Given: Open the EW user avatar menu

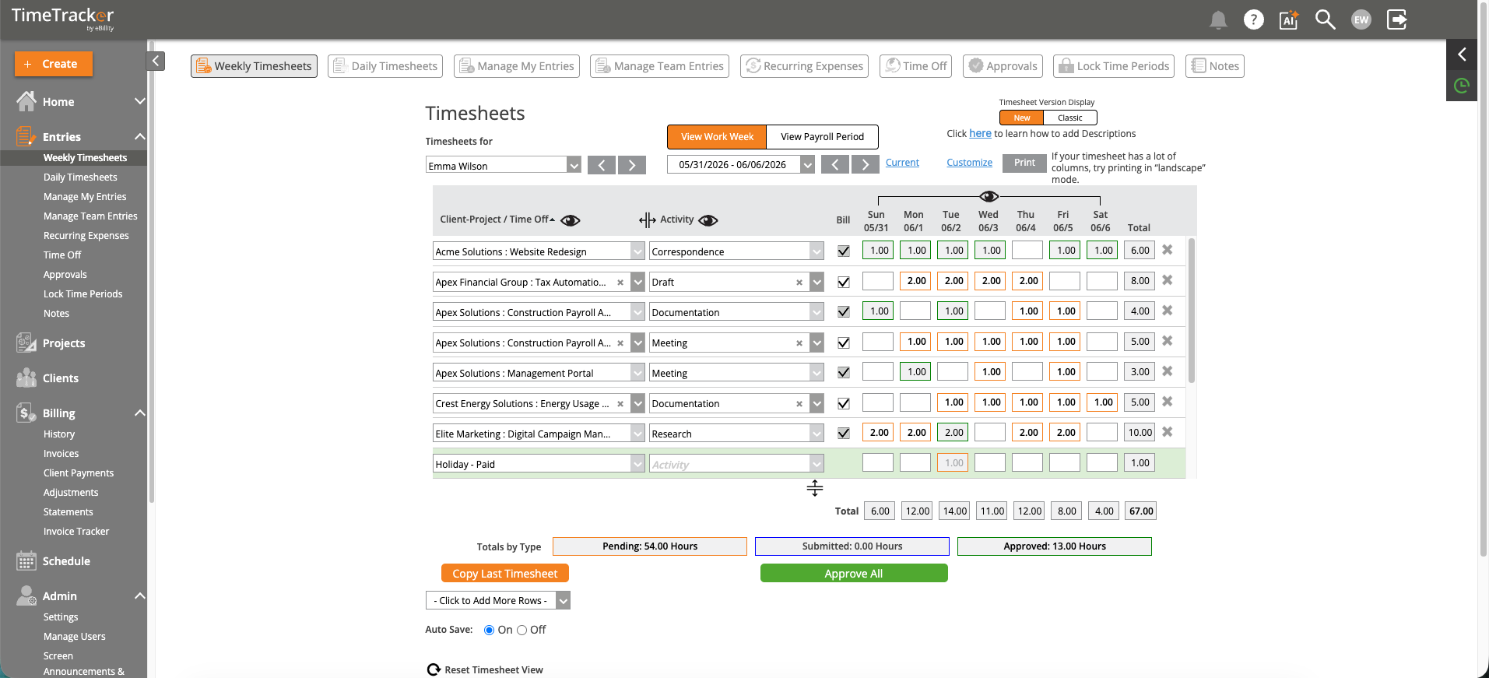Looking at the screenshot, I should (x=1361, y=20).
